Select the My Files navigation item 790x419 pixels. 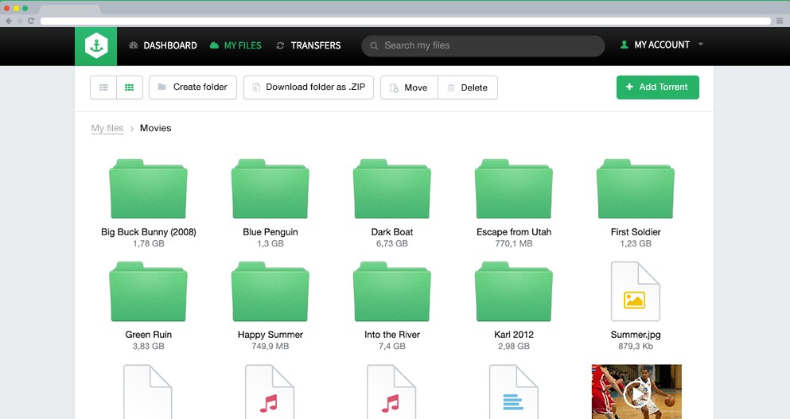pos(235,46)
